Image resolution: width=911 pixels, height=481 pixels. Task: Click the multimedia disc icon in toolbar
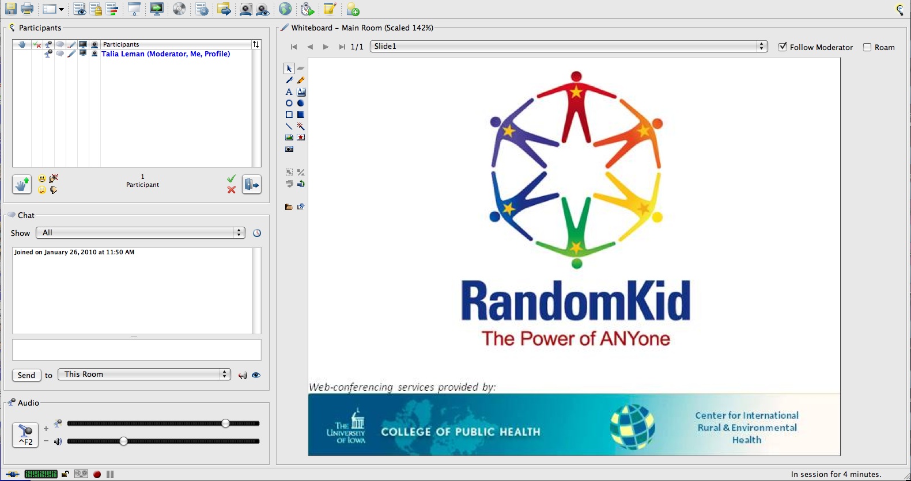(179, 9)
